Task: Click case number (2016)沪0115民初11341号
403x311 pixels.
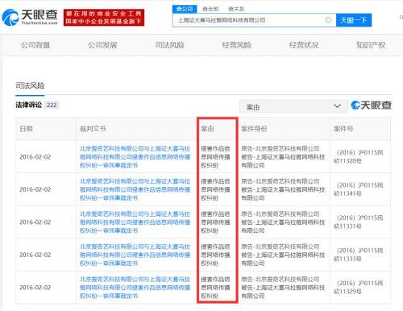Action: point(359,189)
